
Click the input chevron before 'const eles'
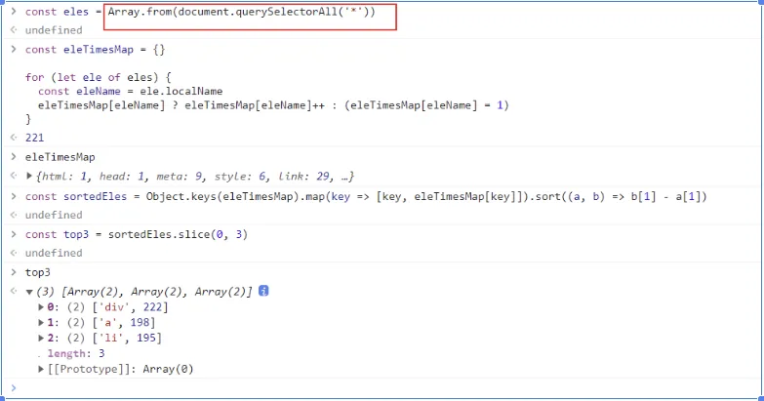(13, 11)
